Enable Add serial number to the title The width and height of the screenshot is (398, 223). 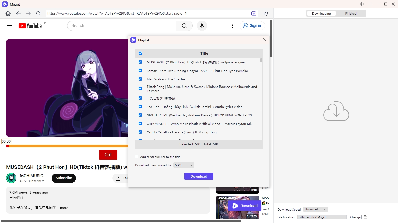(x=137, y=157)
